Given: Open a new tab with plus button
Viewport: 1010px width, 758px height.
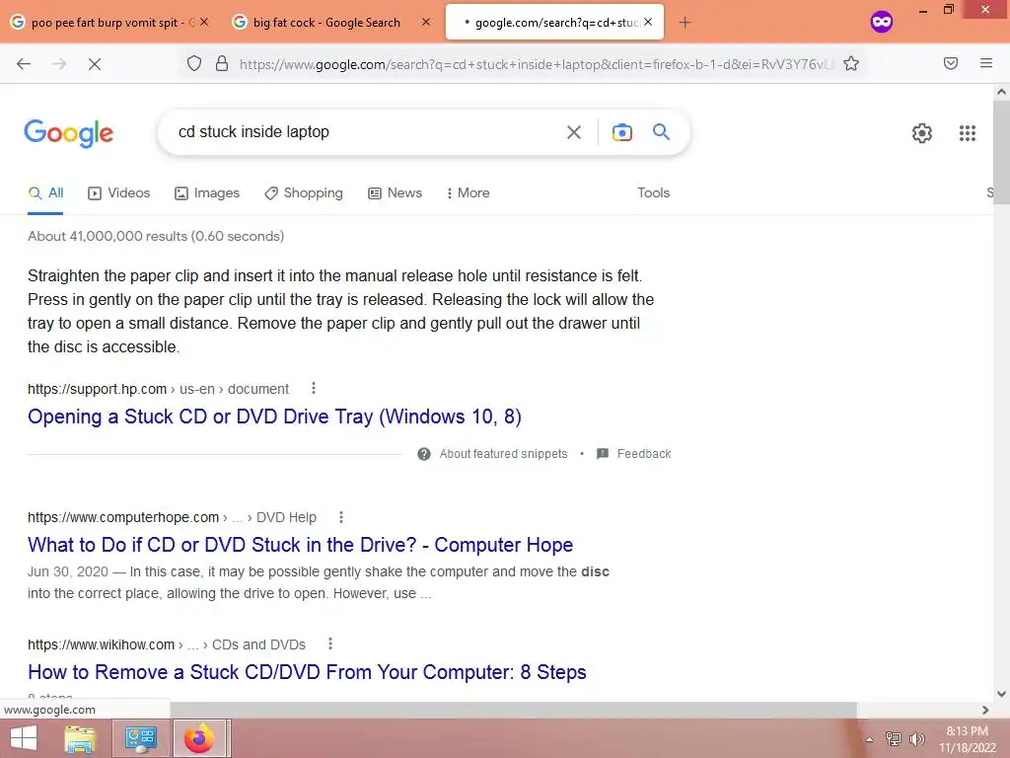Looking at the screenshot, I should pos(685,23).
